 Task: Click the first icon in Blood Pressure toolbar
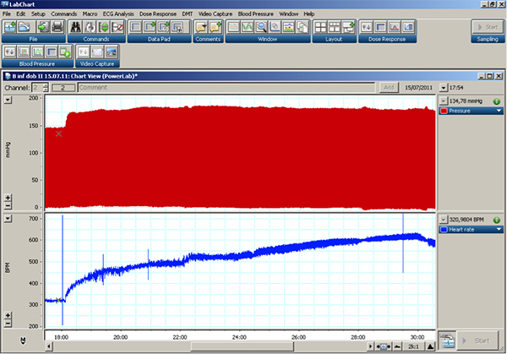click(11, 52)
